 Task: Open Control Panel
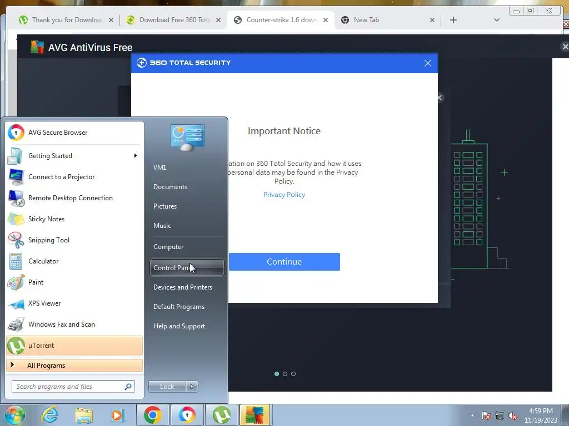pos(187,268)
